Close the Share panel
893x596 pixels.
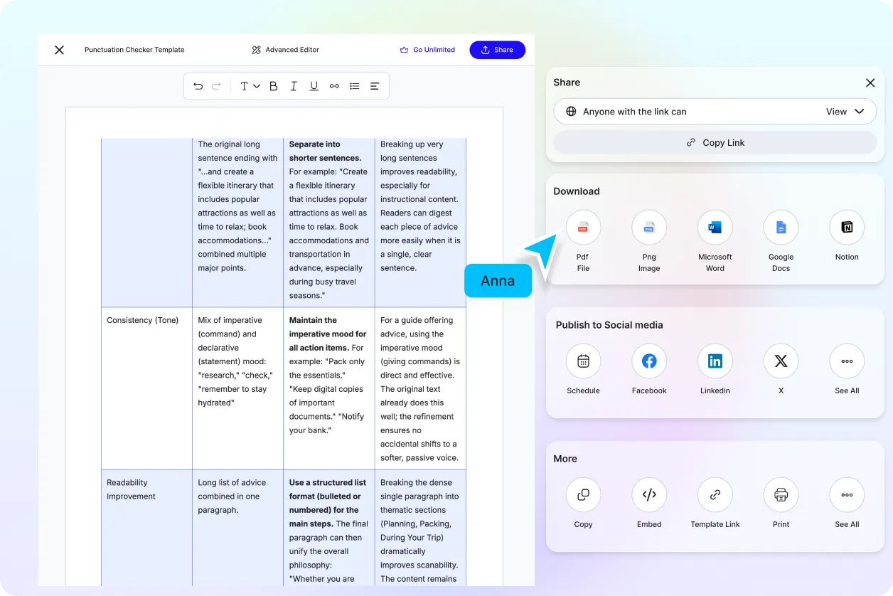tap(870, 83)
